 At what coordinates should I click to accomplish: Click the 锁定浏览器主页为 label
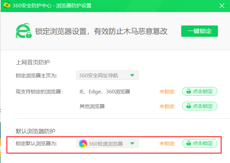click(x=36, y=76)
